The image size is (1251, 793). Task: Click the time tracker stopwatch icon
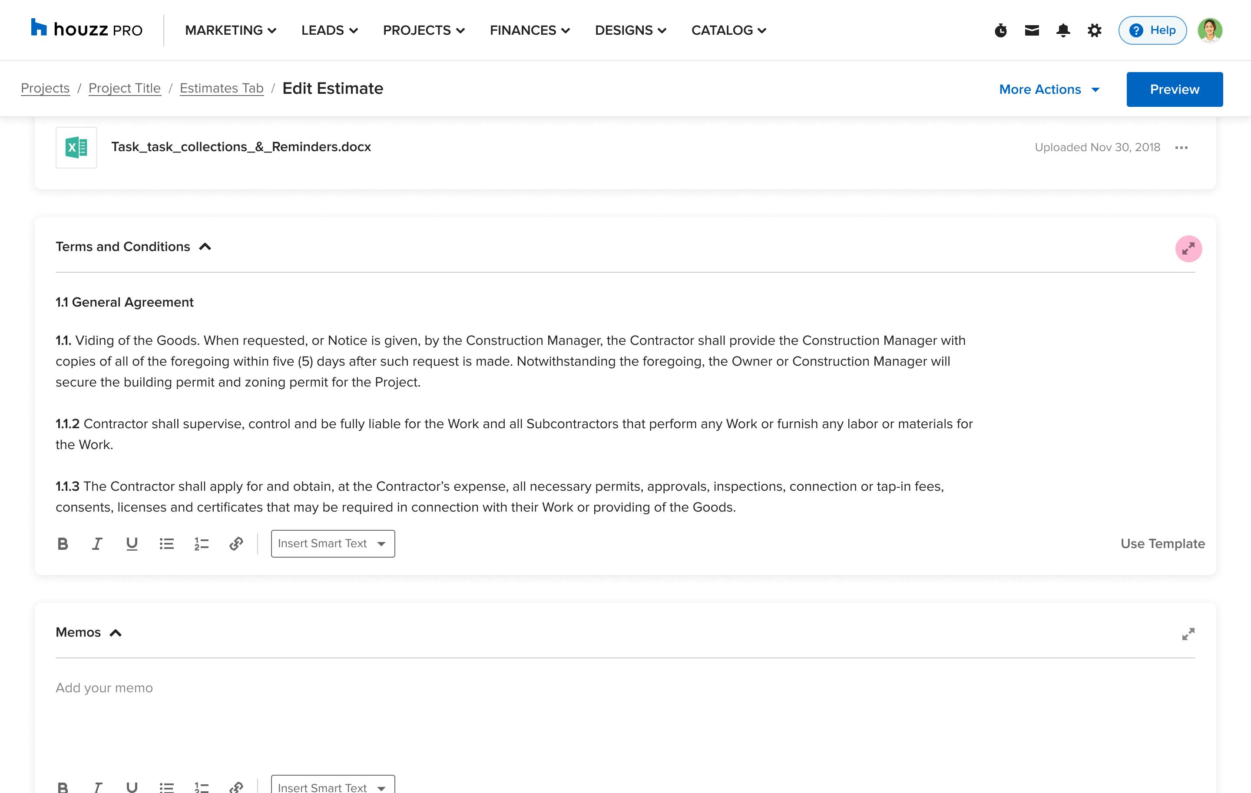point(1000,30)
